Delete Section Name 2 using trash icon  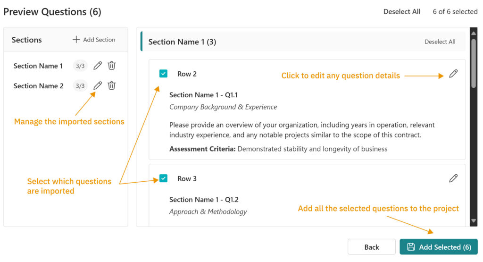[112, 85]
